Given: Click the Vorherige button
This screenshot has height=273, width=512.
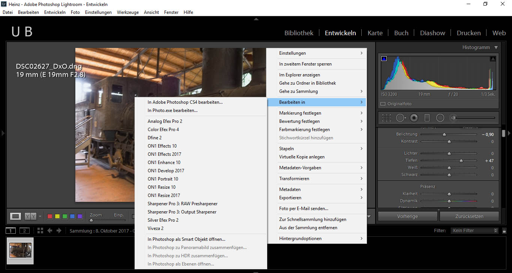Looking at the screenshot, I should pyautogui.click(x=407, y=216).
